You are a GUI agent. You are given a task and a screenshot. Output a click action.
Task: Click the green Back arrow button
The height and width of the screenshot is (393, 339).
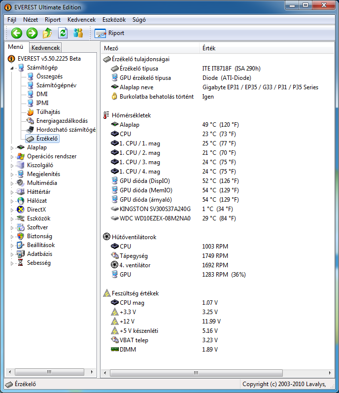17,33
